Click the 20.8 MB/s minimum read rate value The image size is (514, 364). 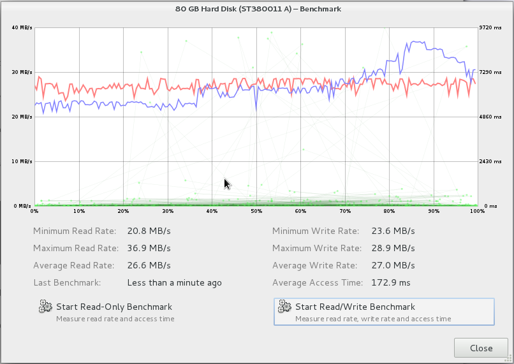pos(149,231)
